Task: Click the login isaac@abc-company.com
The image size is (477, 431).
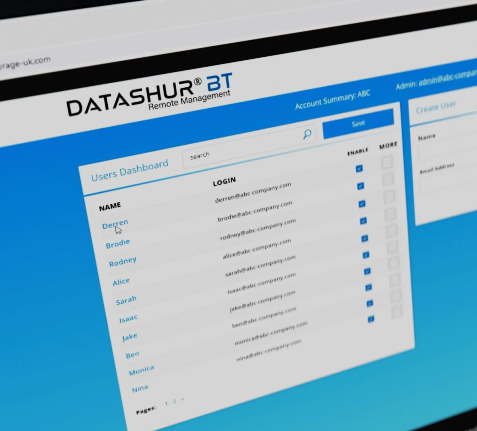Action: (261, 284)
